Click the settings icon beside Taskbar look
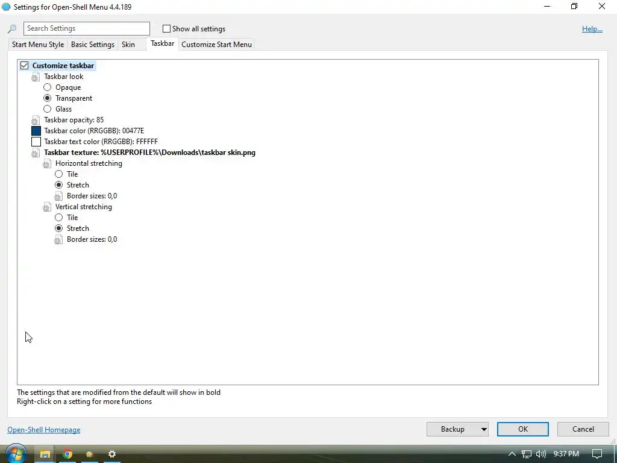Viewport: 617px width, 463px height. (36, 77)
